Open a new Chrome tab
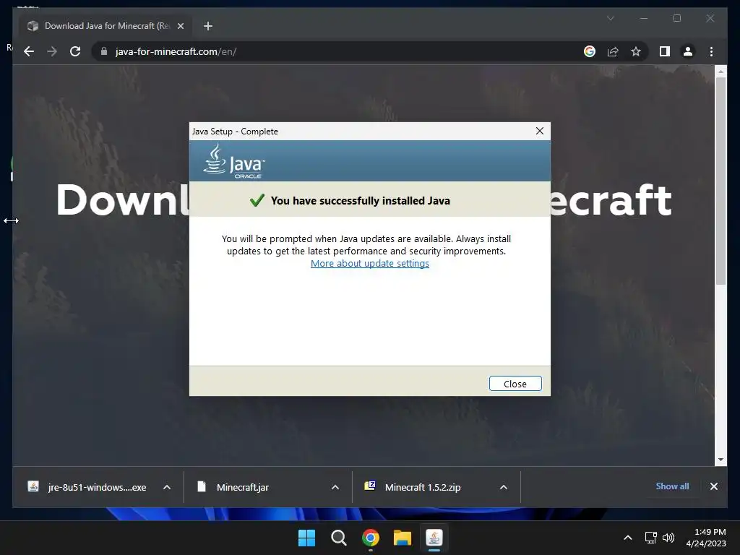 pyautogui.click(x=207, y=26)
